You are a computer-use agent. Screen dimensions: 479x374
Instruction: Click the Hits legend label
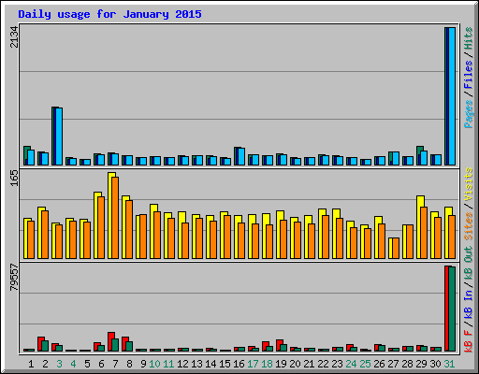[x=469, y=38]
